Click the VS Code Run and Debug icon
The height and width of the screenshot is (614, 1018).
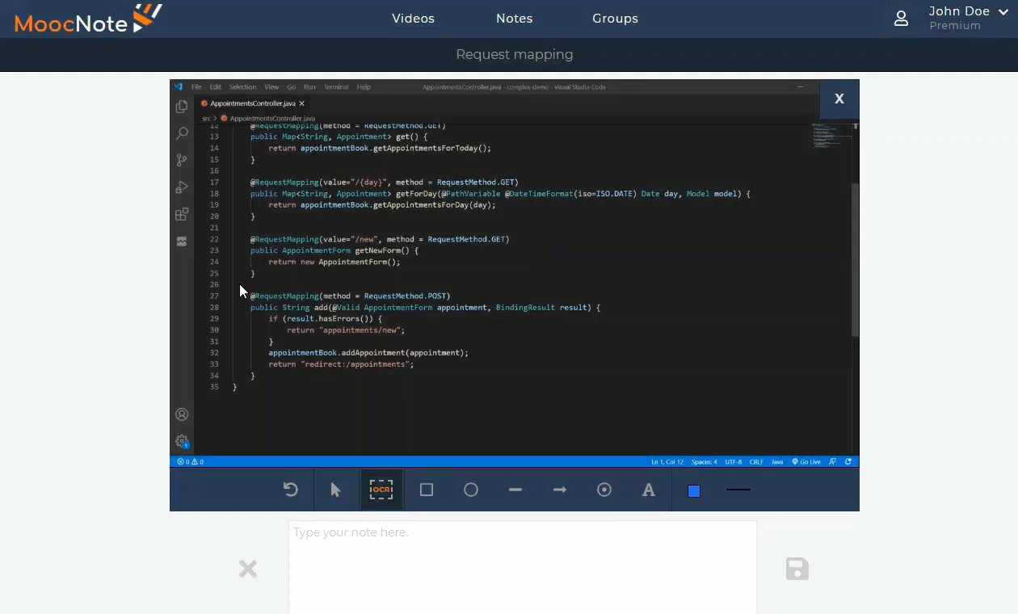pyautogui.click(x=182, y=187)
